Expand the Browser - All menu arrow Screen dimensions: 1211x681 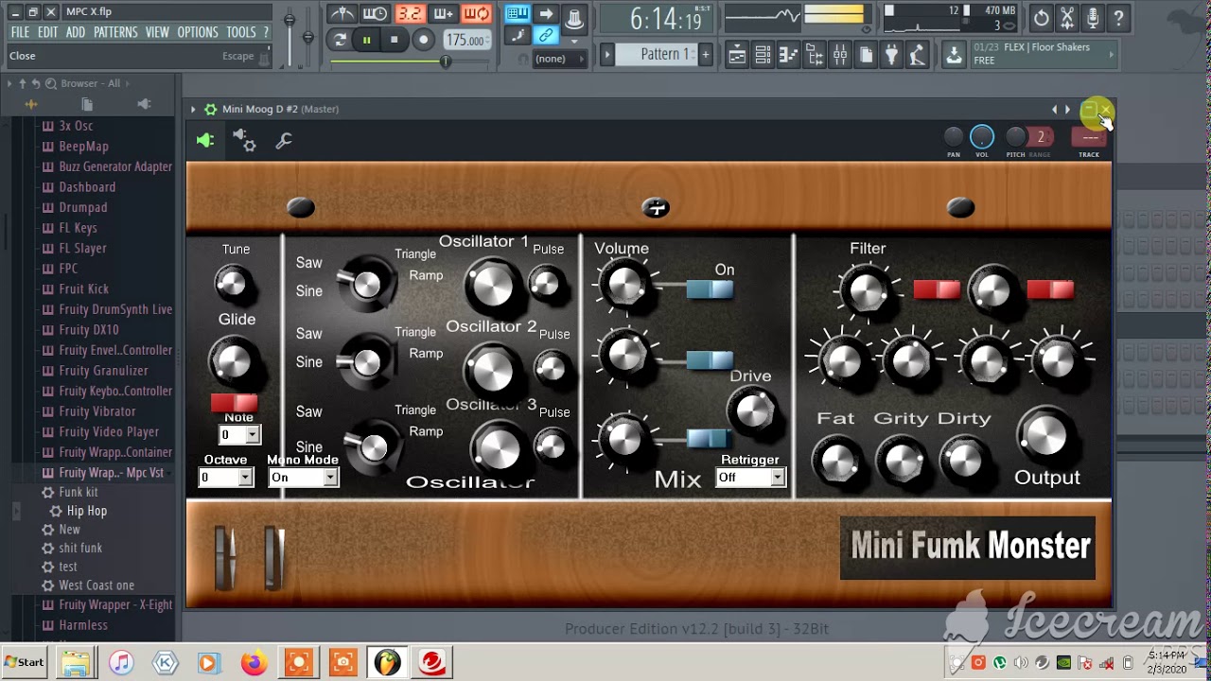[x=9, y=83]
